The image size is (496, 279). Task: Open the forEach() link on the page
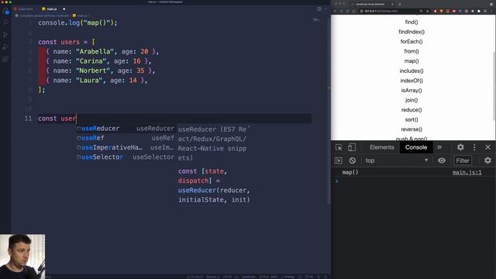[x=412, y=41]
